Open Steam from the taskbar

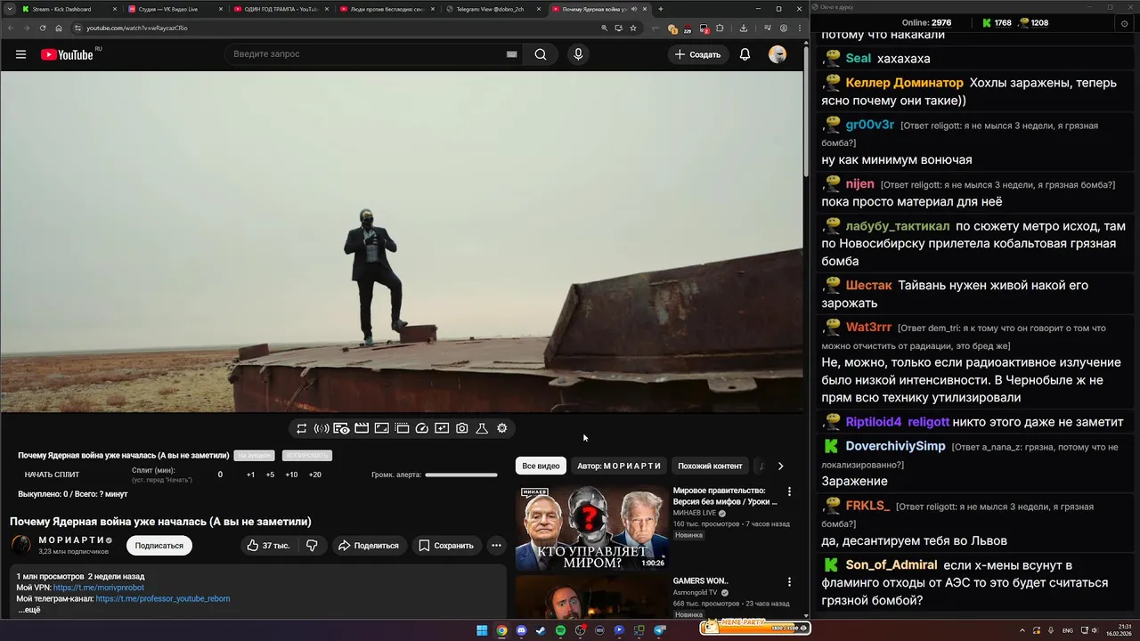[x=541, y=630]
